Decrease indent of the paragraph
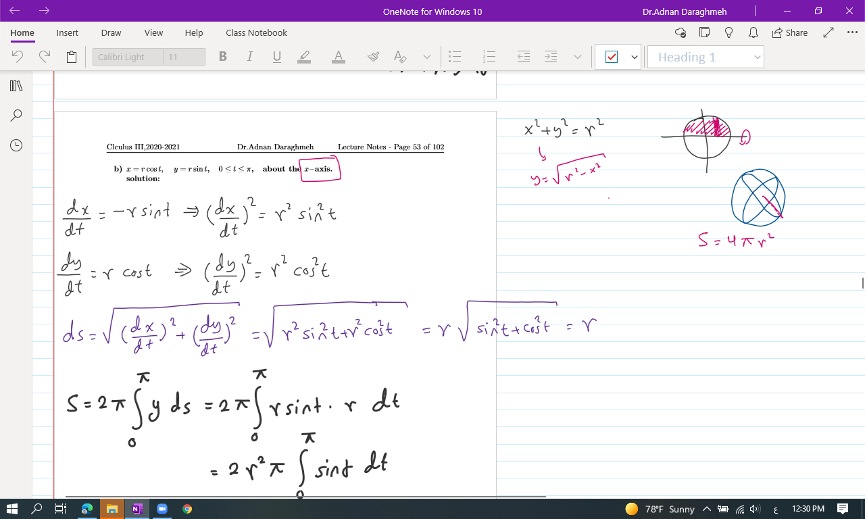This screenshot has width=865, height=519. point(524,57)
